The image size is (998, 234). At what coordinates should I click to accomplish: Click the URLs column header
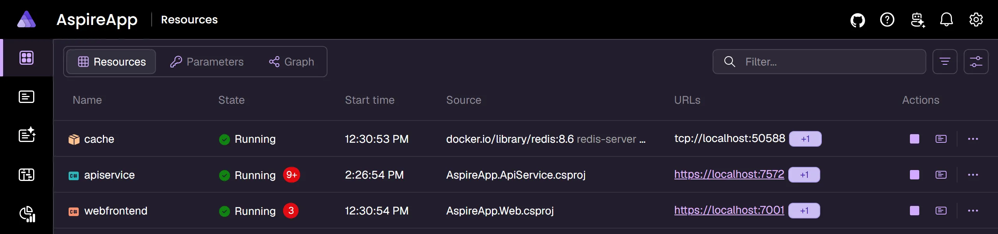coord(687,100)
